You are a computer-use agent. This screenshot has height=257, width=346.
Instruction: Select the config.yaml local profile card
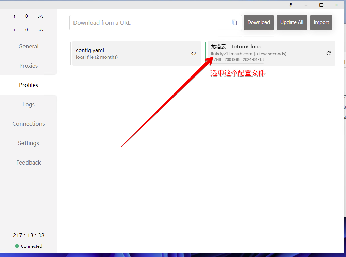(x=129, y=53)
